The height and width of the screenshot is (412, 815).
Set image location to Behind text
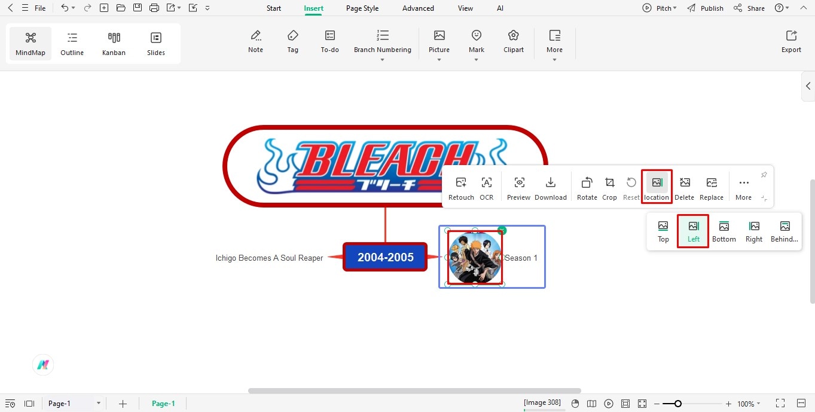tap(785, 231)
